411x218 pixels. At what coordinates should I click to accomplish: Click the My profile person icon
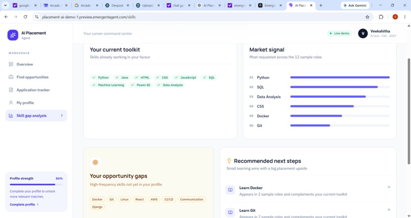(11, 102)
